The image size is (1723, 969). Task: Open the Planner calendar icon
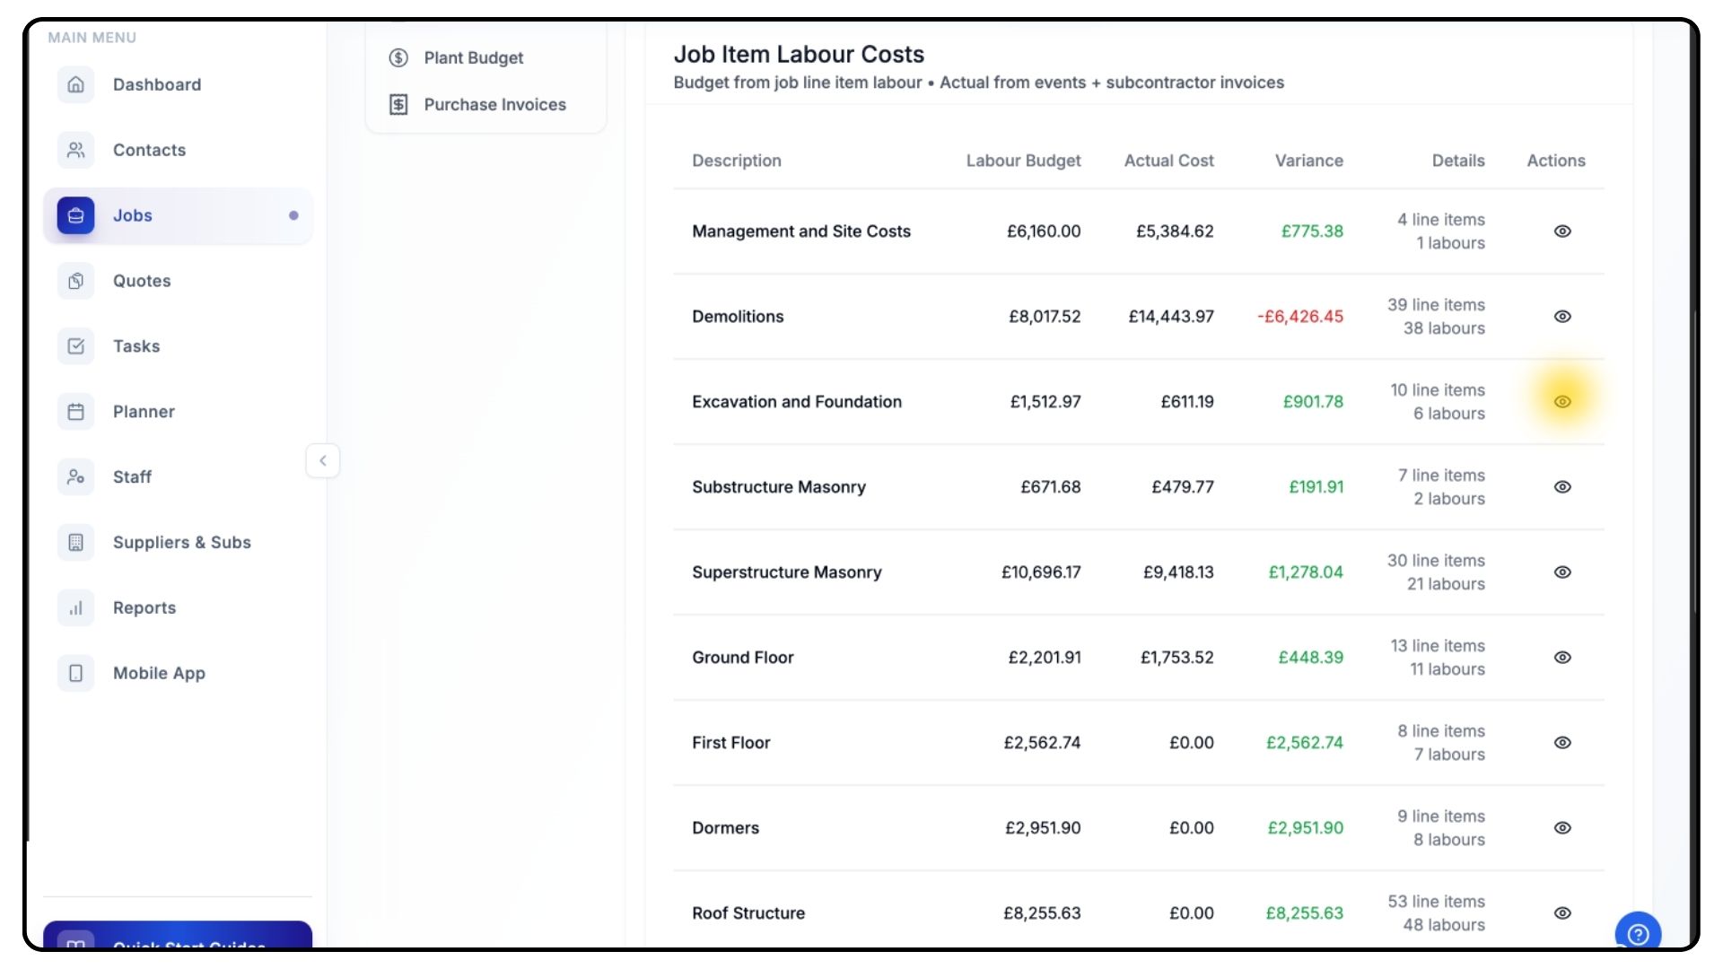(76, 412)
